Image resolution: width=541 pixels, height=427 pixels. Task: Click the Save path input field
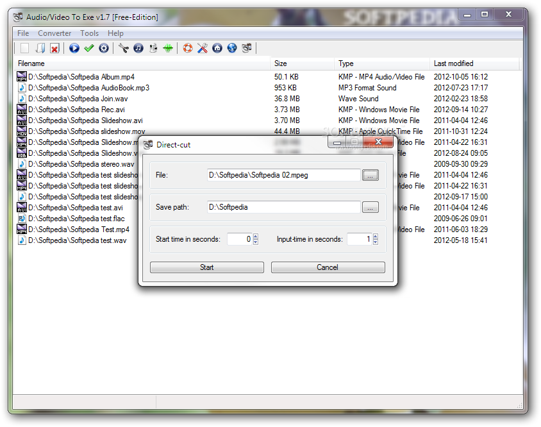[283, 207]
